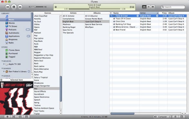Toggle repeat mode
The width and height of the screenshot is (189, 119).
point(20,117)
